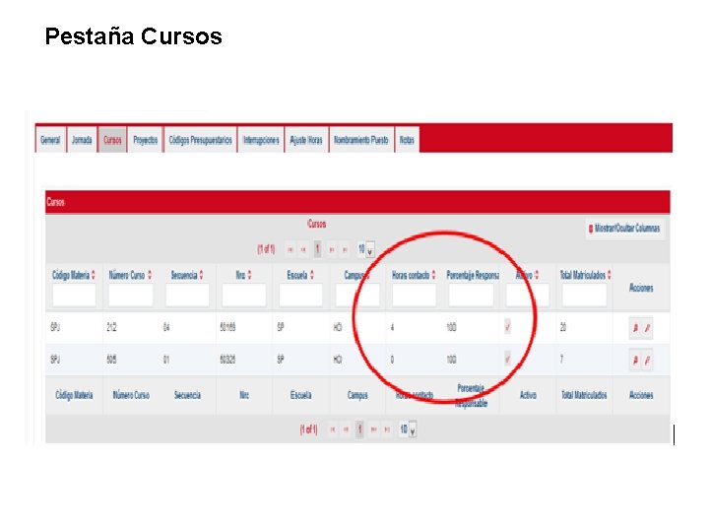Open the Ajuste Horas tab

(306, 140)
